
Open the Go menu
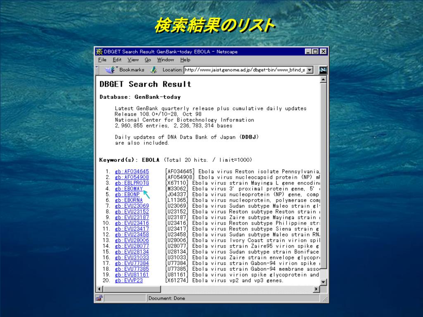[147, 60]
